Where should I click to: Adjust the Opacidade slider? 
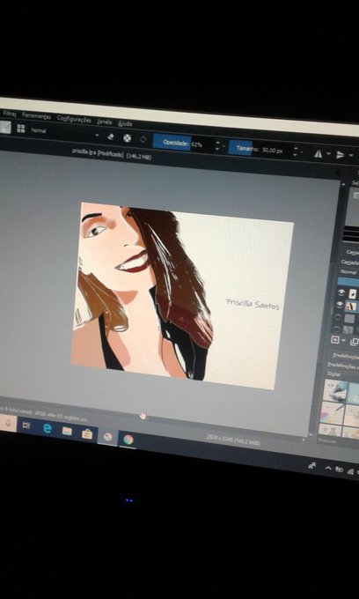[182, 144]
